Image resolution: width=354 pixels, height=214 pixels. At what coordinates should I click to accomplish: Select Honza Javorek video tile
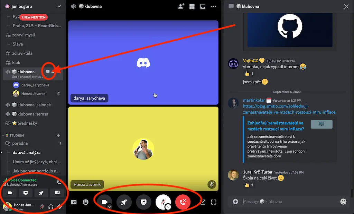coord(143,149)
